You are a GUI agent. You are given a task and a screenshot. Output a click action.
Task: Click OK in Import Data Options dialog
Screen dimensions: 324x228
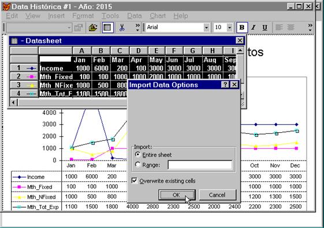pos(177,195)
